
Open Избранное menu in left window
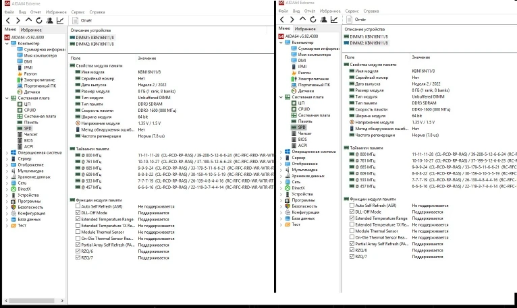[x=56, y=12]
